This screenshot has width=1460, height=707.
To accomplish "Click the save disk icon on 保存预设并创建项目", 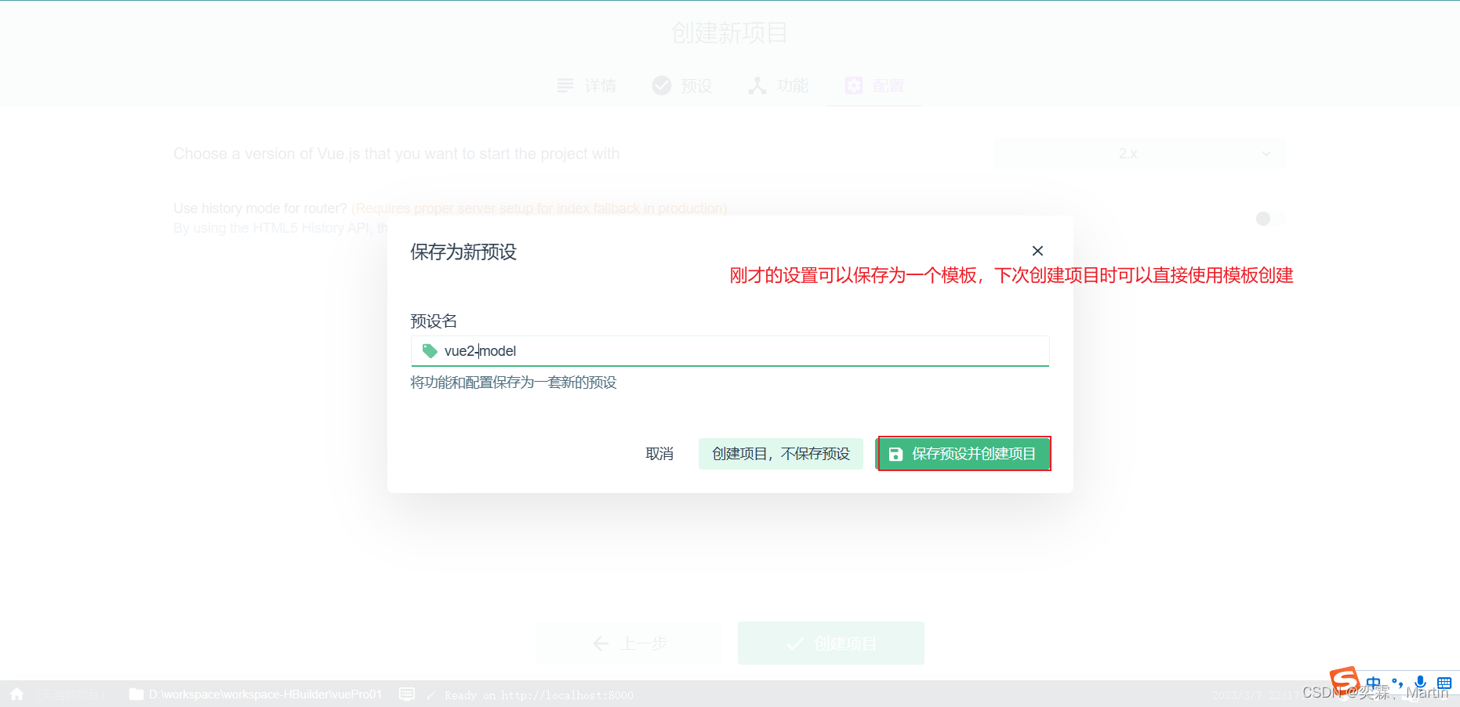I will (x=895, y=454).
